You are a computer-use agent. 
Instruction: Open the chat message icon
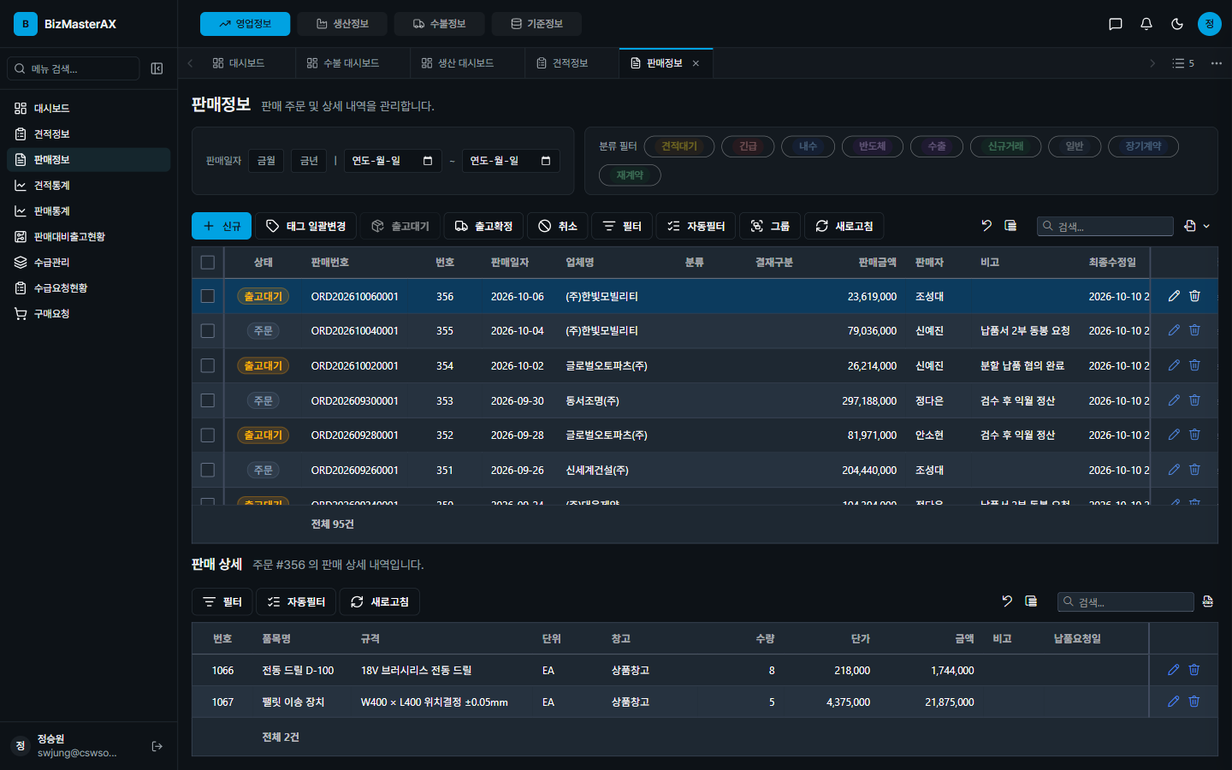[x=1116, y=24]
